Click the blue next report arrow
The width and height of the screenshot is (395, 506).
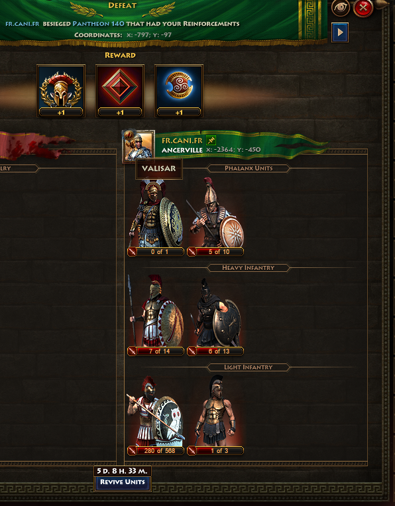pyautogui.click(x=340, y=32)
